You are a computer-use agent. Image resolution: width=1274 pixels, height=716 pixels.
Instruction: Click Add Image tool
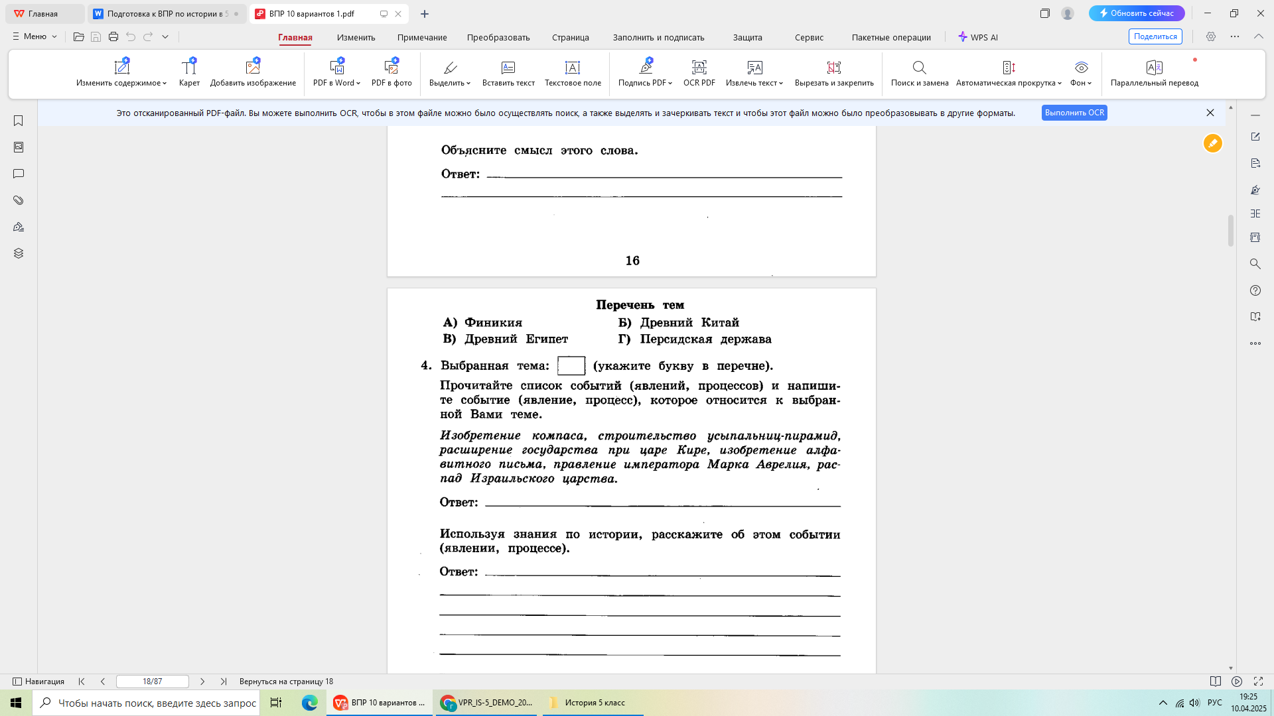pos(253,73)
